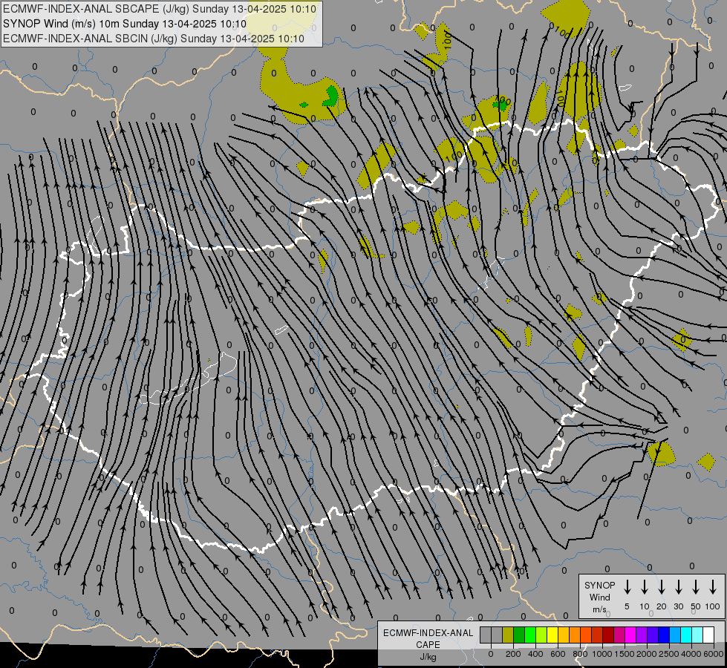Screen dimensions: 727x668
Task: Click the 'ECMWF-INDEX-ANAL' label in bottom legend
Action: point(428,633)
